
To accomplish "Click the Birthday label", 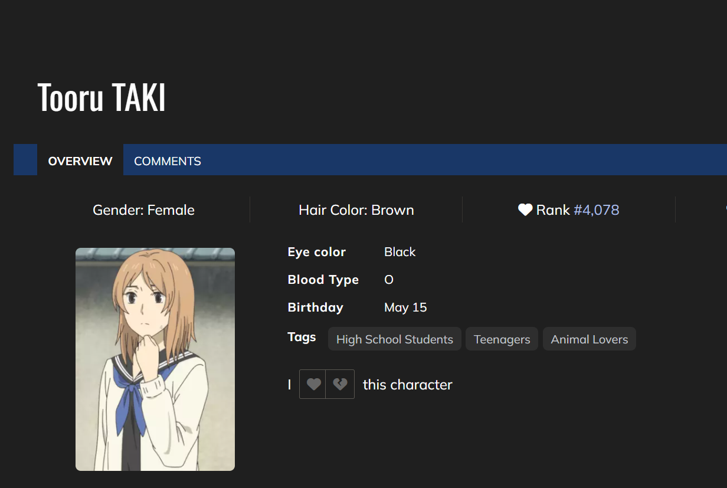I will (315, 307).
